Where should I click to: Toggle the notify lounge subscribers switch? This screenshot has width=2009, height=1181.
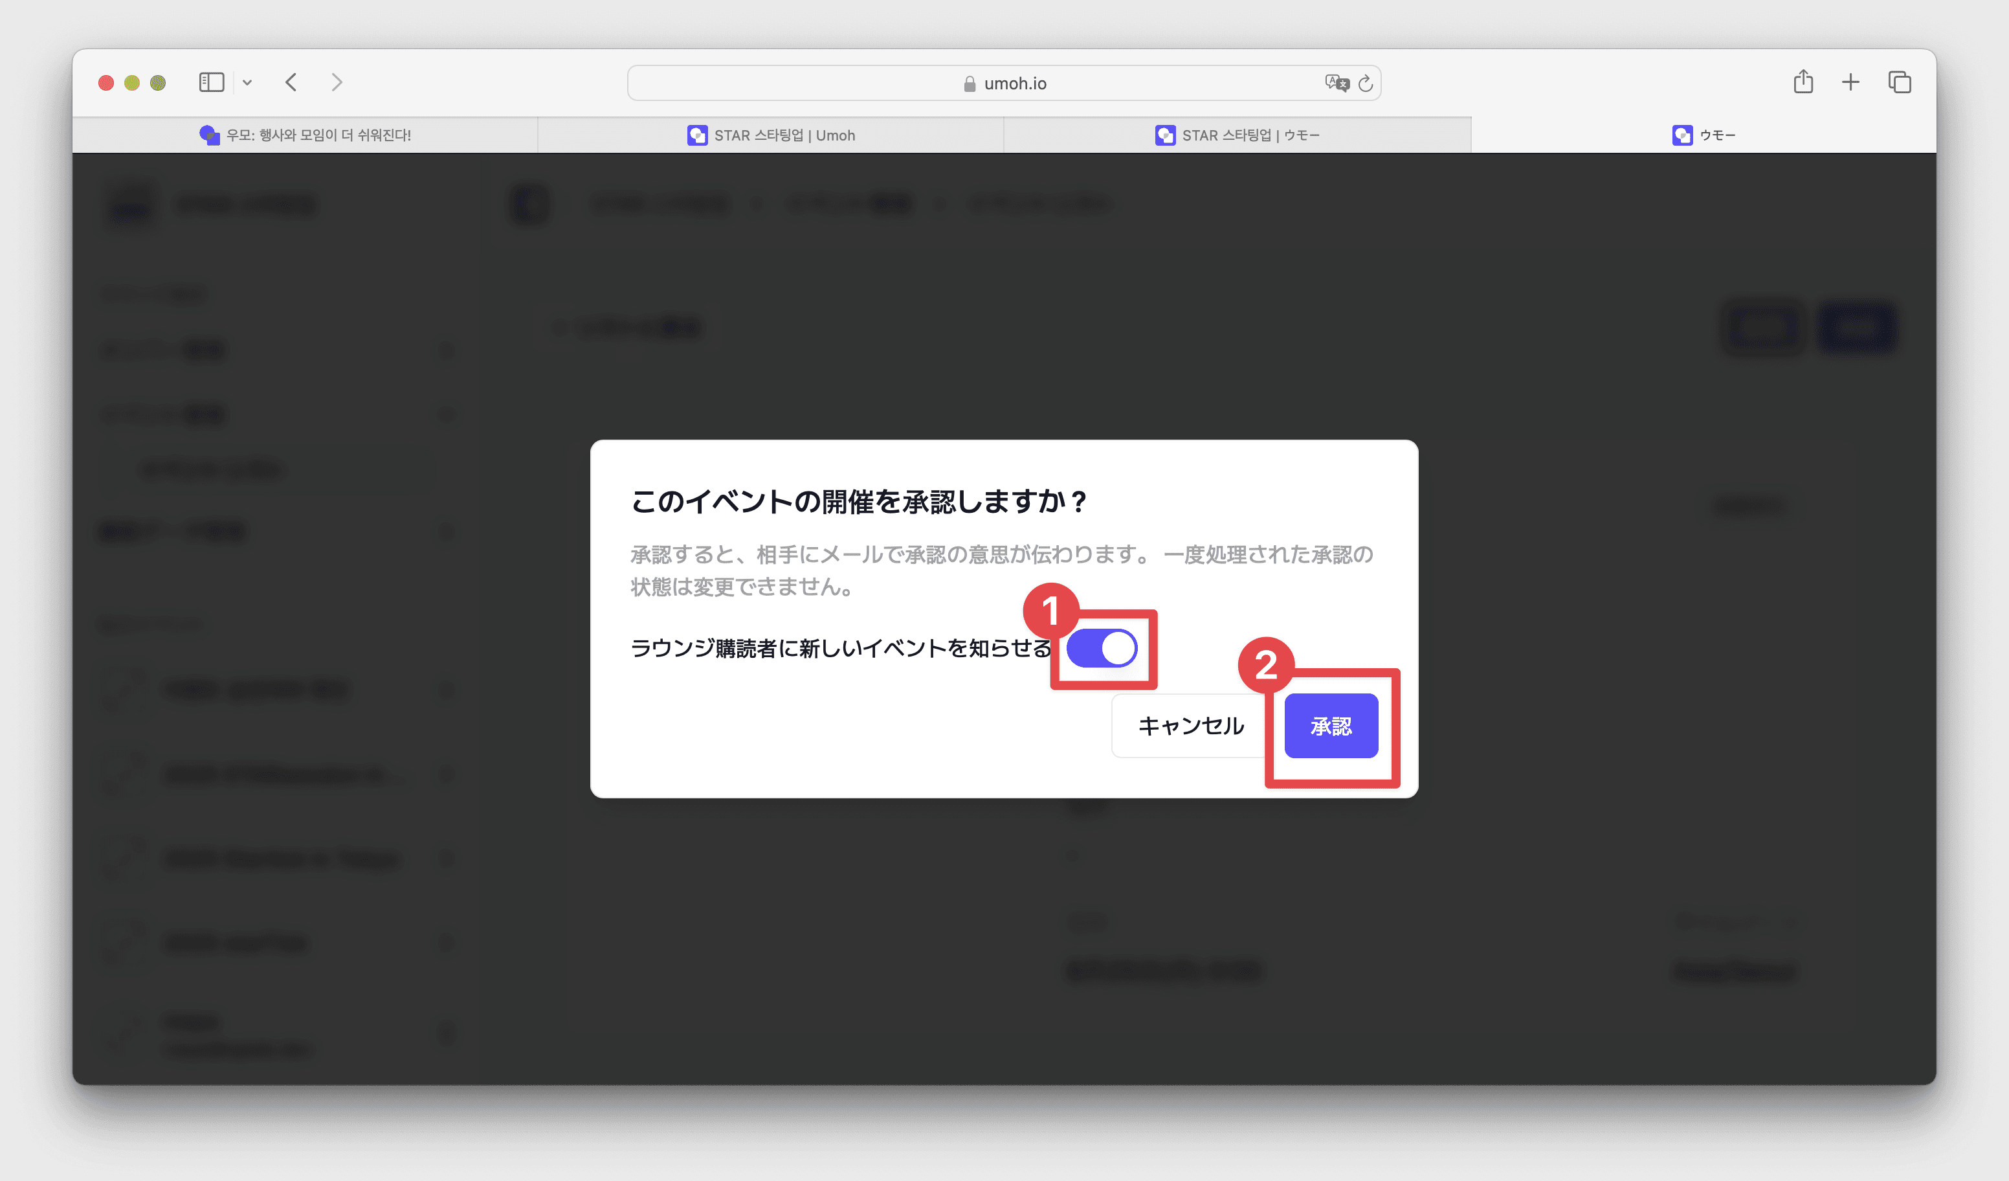click(x=1102, y=647)
